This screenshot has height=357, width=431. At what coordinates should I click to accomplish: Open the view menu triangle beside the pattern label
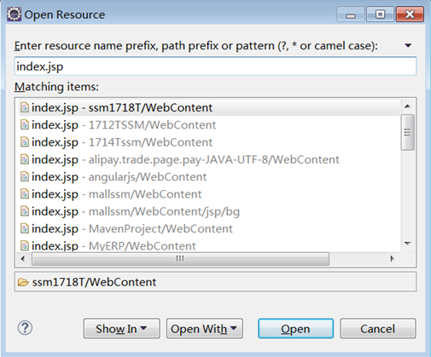(408, 45)
